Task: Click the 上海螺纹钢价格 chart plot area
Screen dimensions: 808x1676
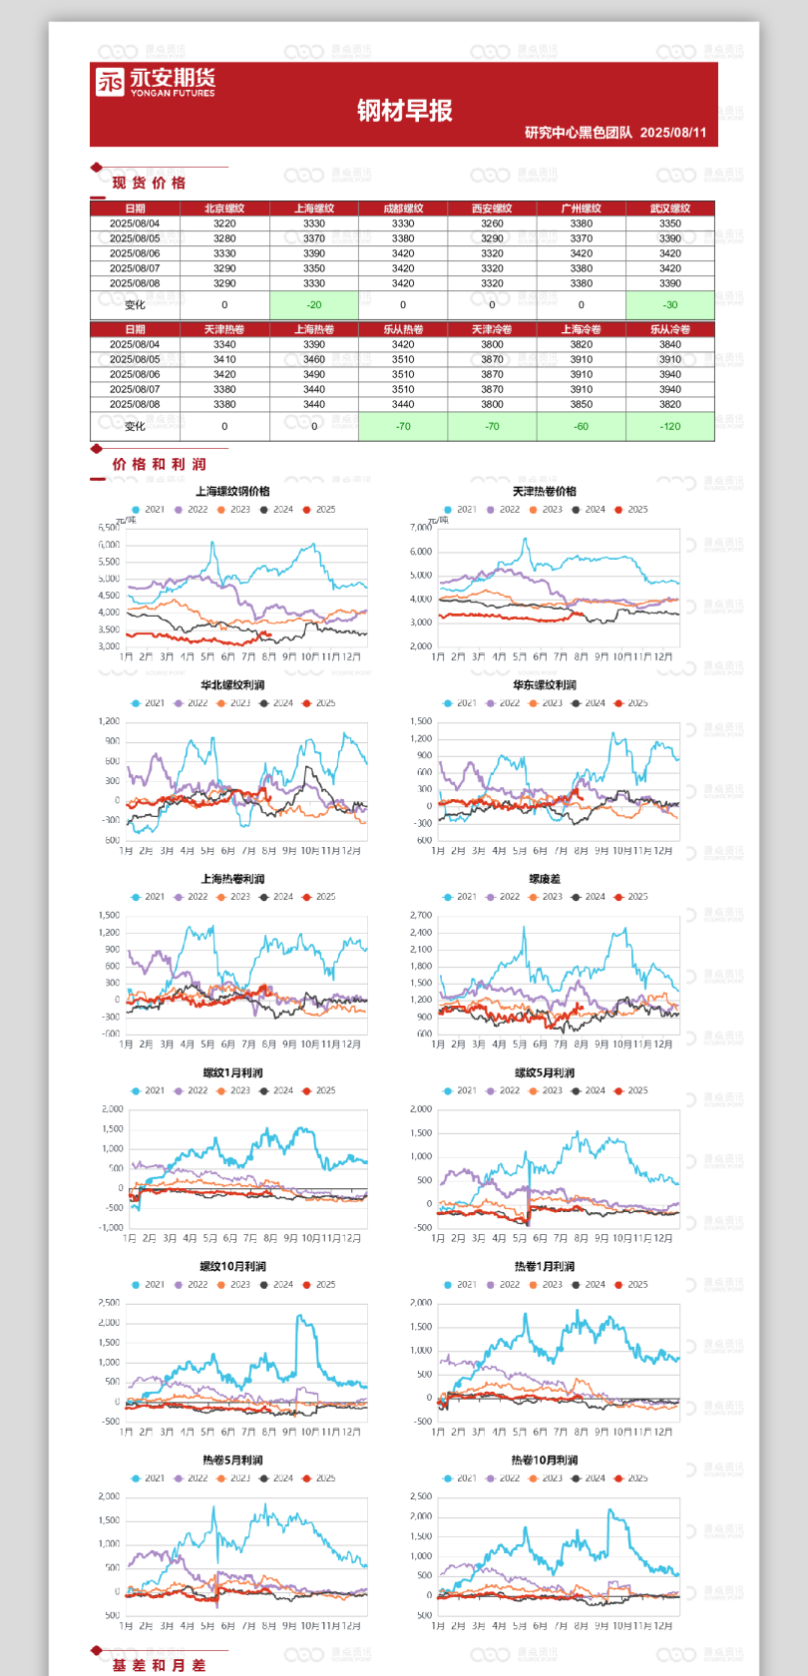Action: [x=245, y=587]
